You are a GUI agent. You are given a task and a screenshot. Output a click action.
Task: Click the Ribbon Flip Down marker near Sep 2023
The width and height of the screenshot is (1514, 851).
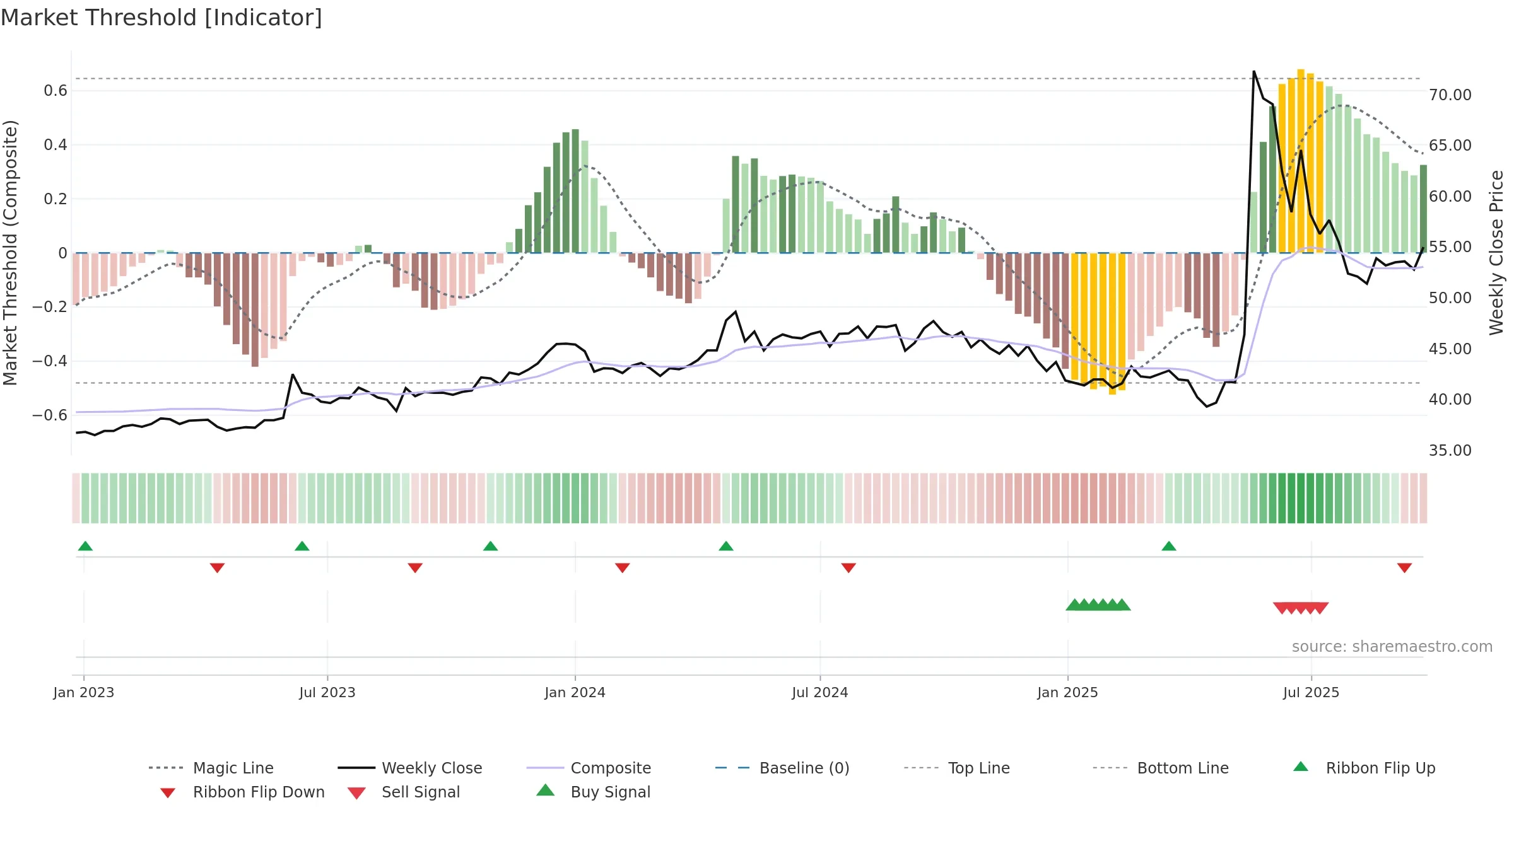[415, 568]
